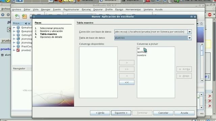Click the Siguiente > button

[x=121, y=113]
